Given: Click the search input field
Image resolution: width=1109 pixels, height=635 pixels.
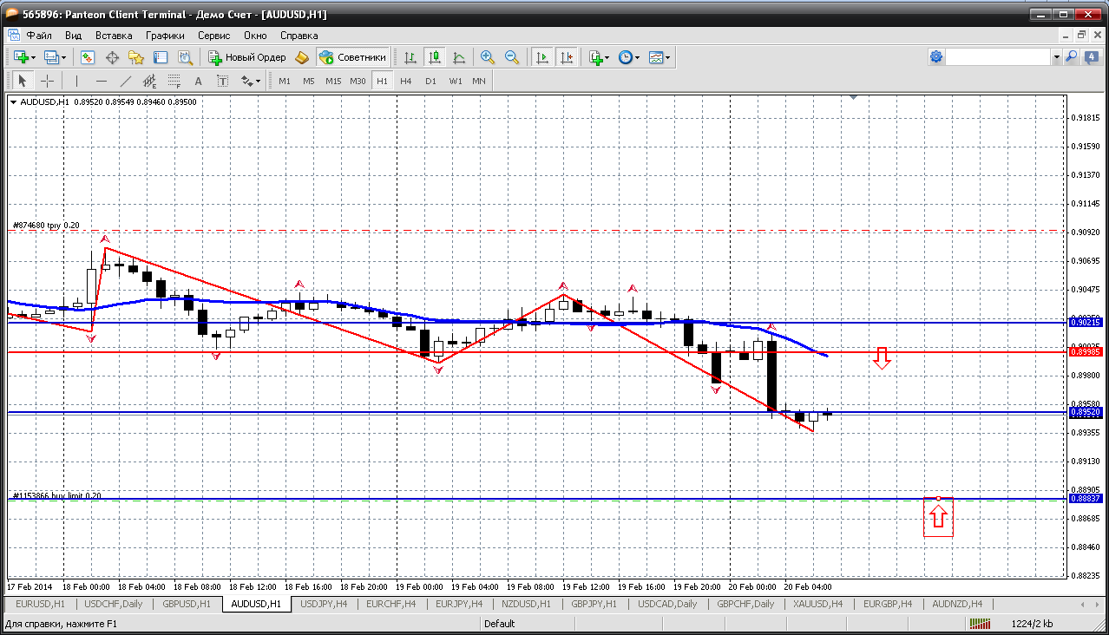Looking at the screenshot, I should pyautogui.click(x=998, y=57).
